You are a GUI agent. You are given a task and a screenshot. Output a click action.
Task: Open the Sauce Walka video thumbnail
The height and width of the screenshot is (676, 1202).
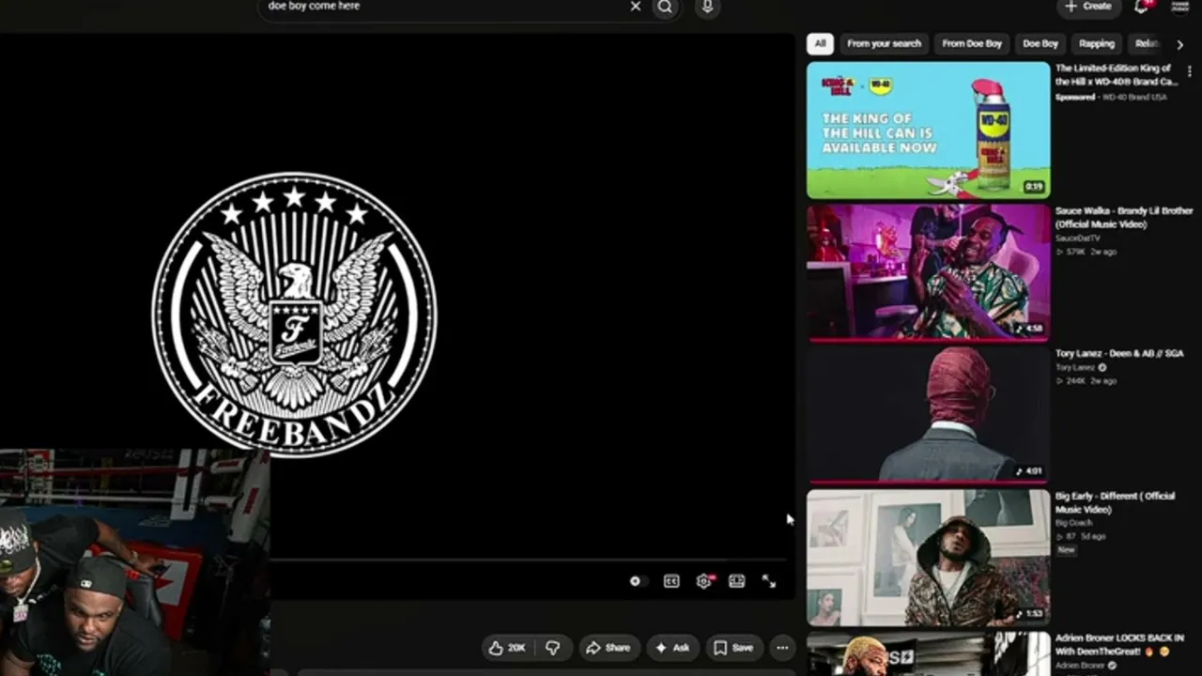tap(928, 272)
